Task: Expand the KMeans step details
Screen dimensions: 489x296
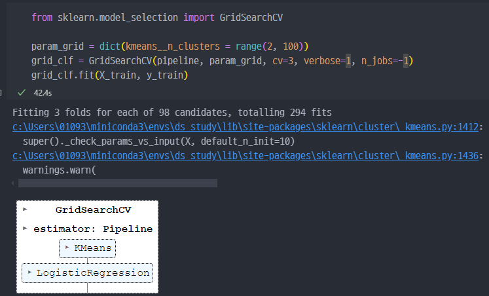Action: click(x=67, y=248)
